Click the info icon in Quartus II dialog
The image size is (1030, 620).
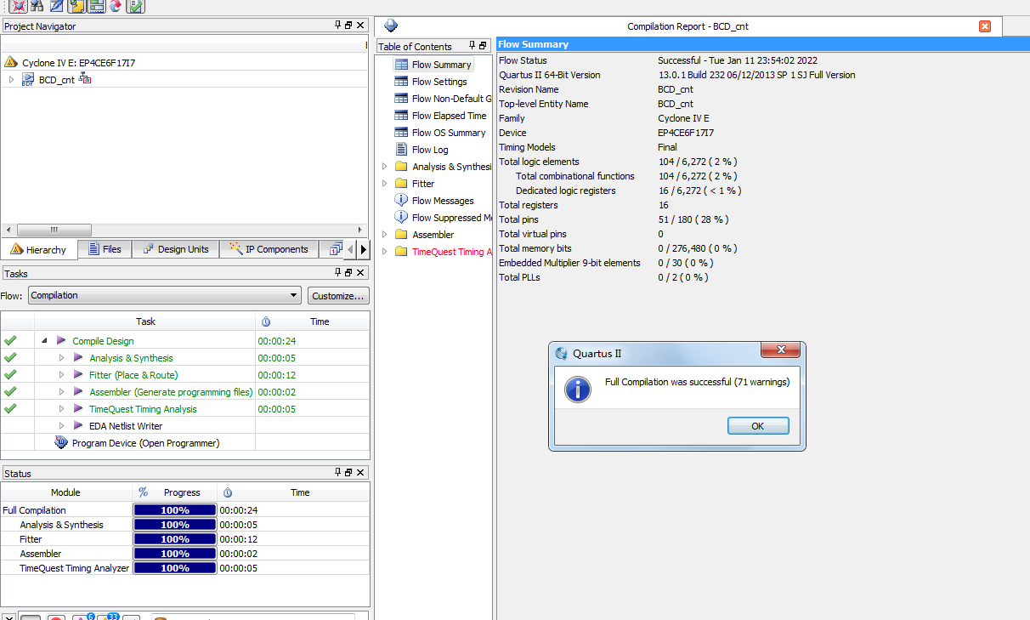[x=578, y=390]
